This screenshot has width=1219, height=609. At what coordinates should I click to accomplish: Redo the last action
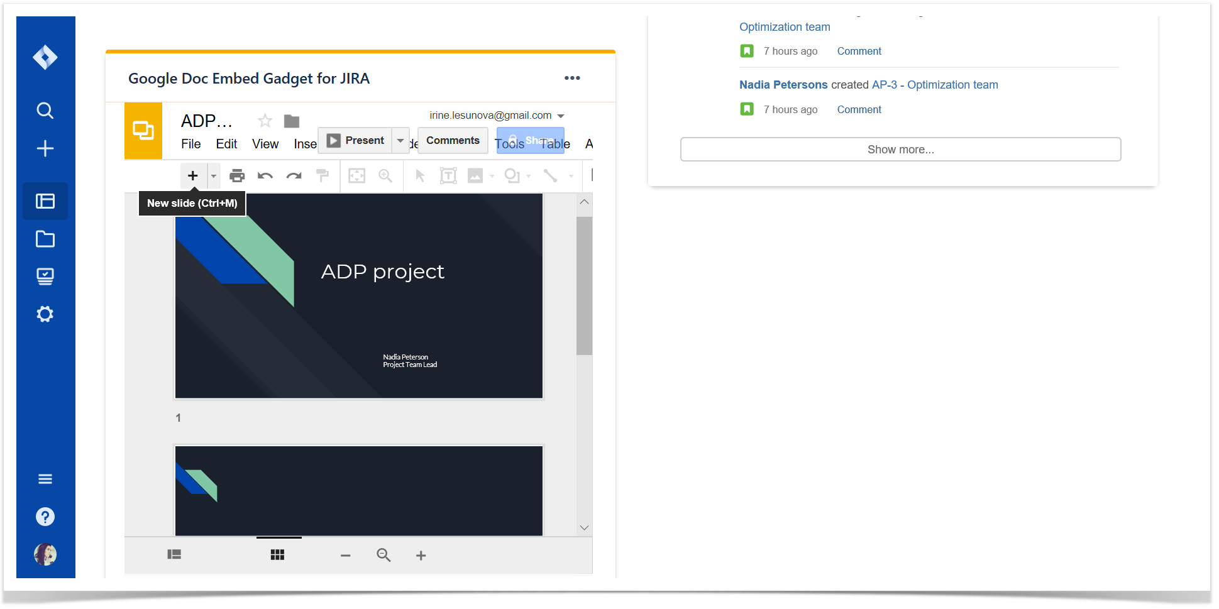point(294,176)
